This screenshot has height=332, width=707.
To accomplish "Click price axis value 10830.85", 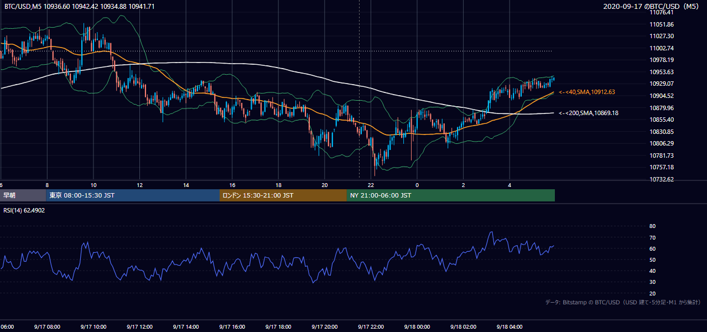I will pos(661,132).
